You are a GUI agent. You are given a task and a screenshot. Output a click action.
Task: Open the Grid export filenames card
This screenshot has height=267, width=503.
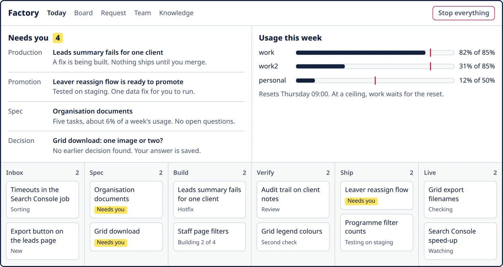[460, 199]
